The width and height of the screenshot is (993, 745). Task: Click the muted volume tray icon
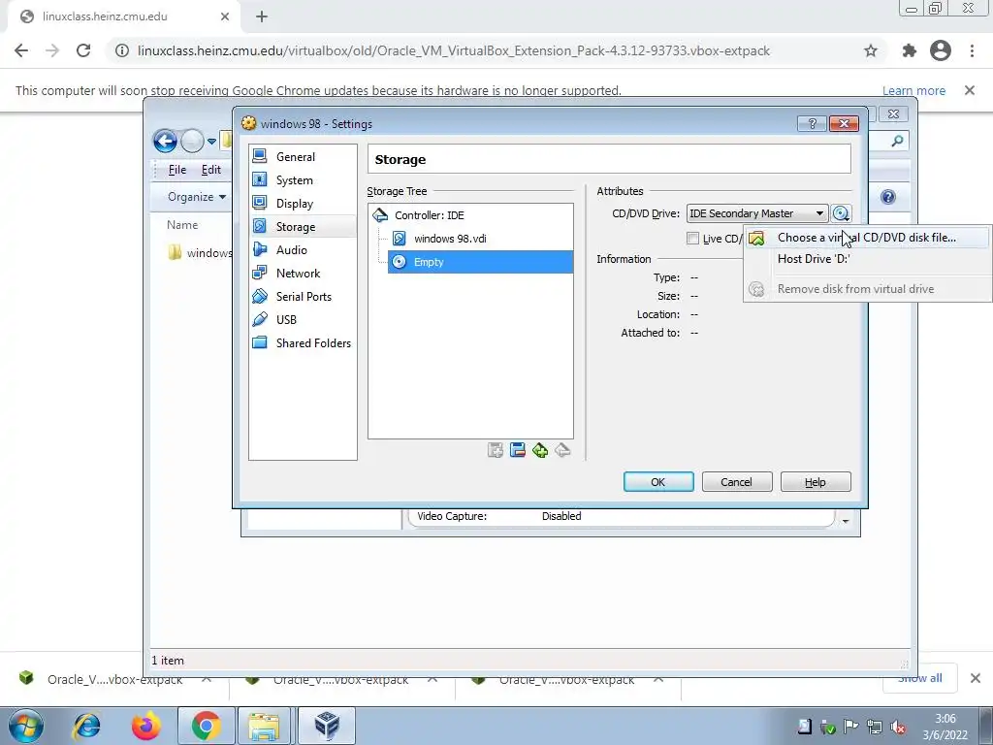[x=898, y=728]
